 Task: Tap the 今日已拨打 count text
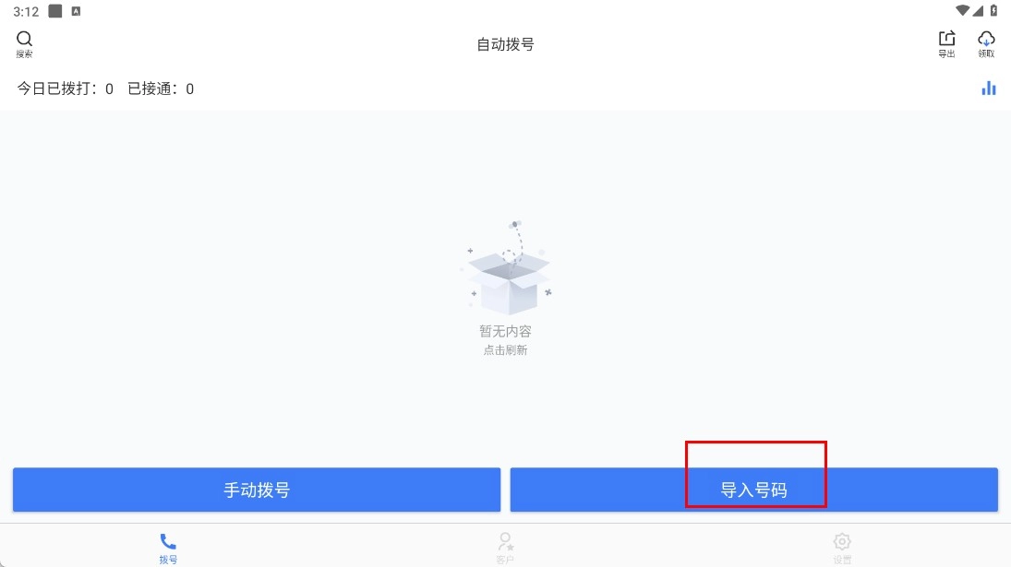tap(66, 89)
